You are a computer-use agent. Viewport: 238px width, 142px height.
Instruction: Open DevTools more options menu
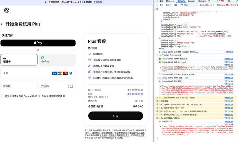point(233,1)
